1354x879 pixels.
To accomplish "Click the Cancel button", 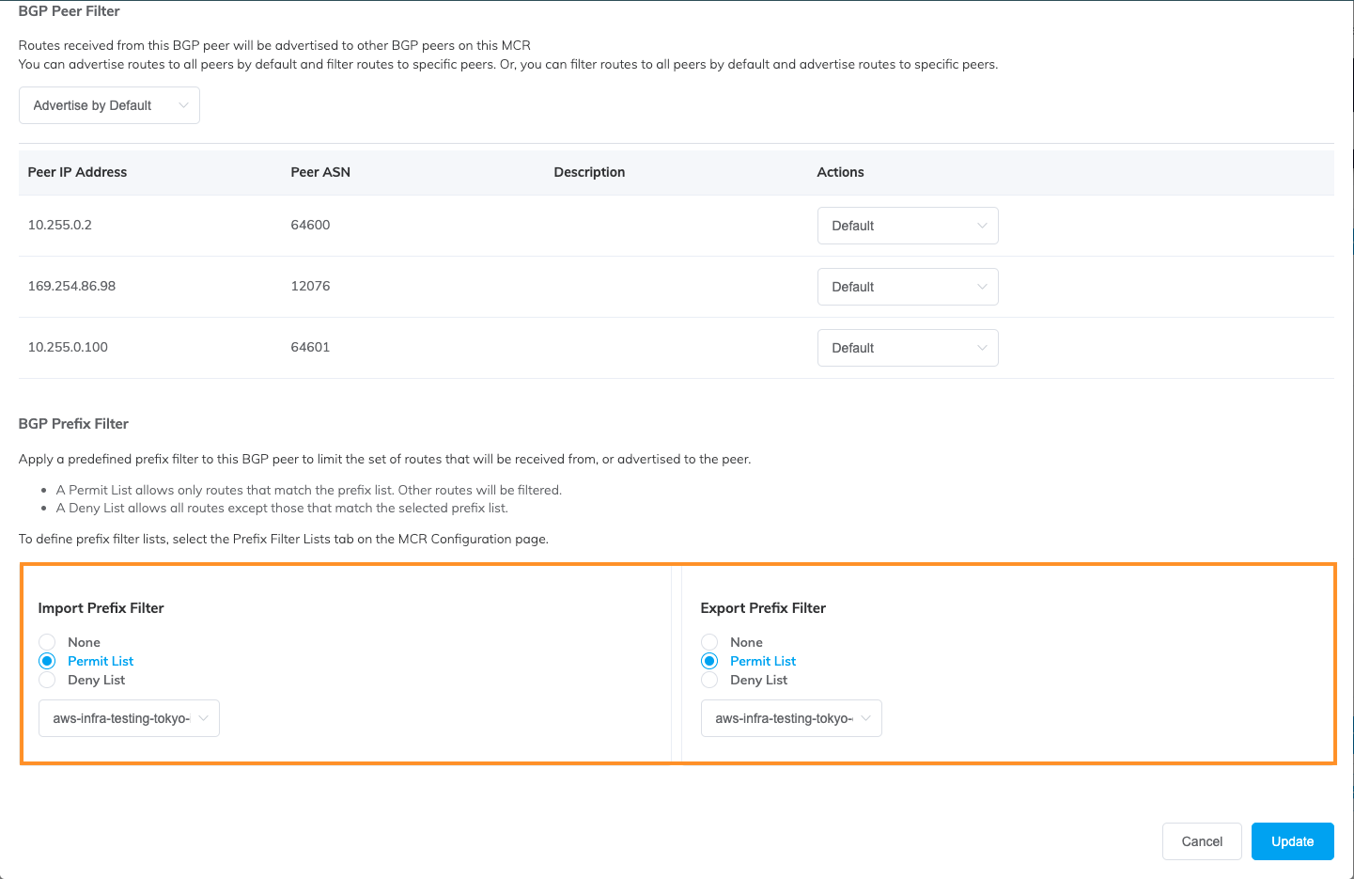I will tap(1202, 840).
